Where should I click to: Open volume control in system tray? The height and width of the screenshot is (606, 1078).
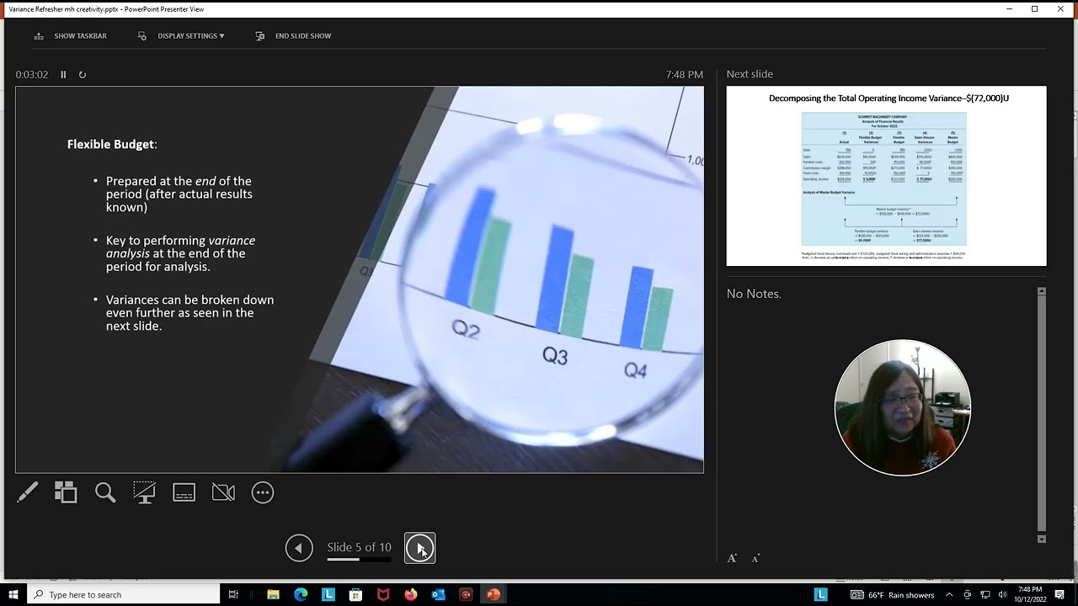click(1002, 595)
